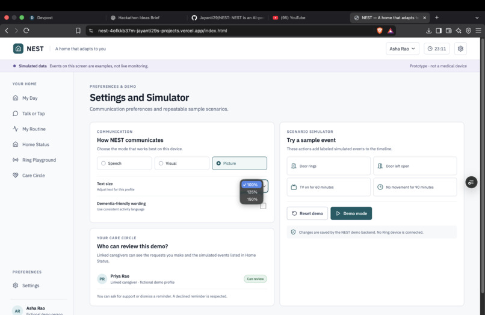Open the Brave Wallet icon
Viewport: 485px width, 315px height.
pyautogui.click(x=448, y=31)
